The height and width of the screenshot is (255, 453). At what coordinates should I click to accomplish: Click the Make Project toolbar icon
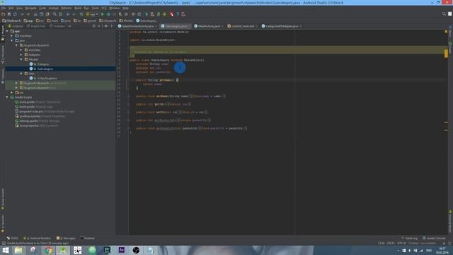(x=81, y=14)
